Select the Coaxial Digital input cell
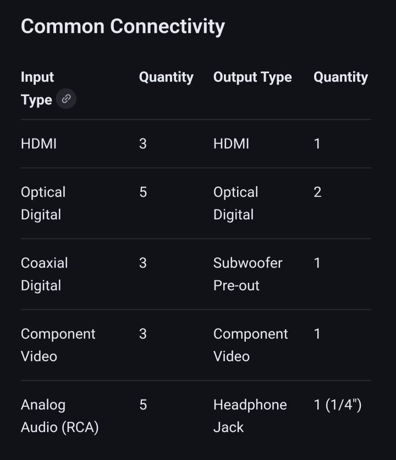 (x=44, y=274)
